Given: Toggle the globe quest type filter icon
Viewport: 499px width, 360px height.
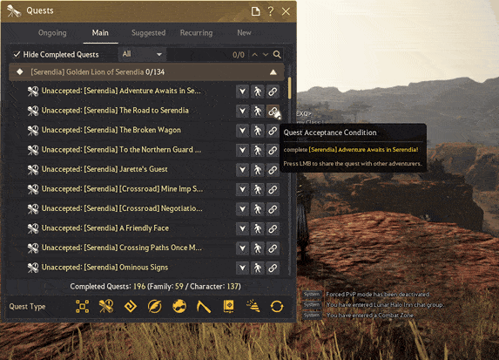Looking at the screenshot, I should click(x=179, y=307).
